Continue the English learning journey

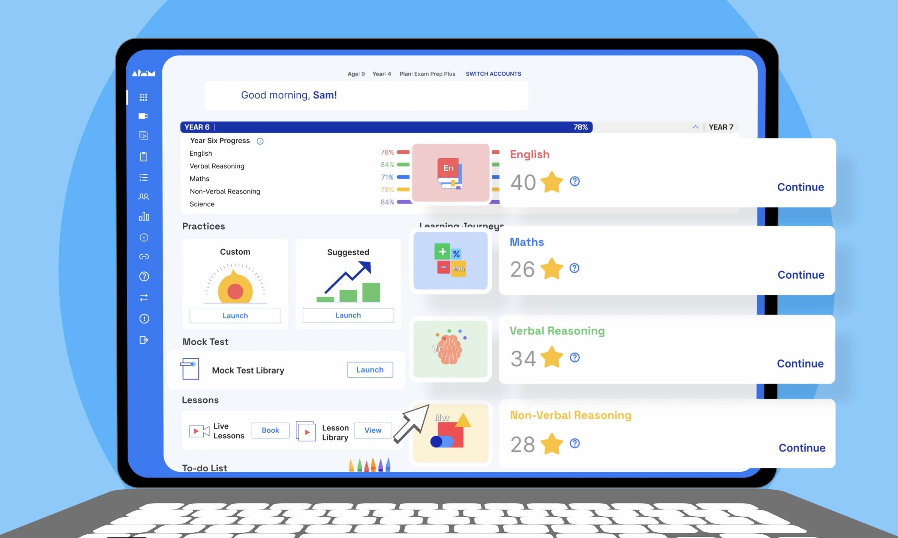coord(801,186)
